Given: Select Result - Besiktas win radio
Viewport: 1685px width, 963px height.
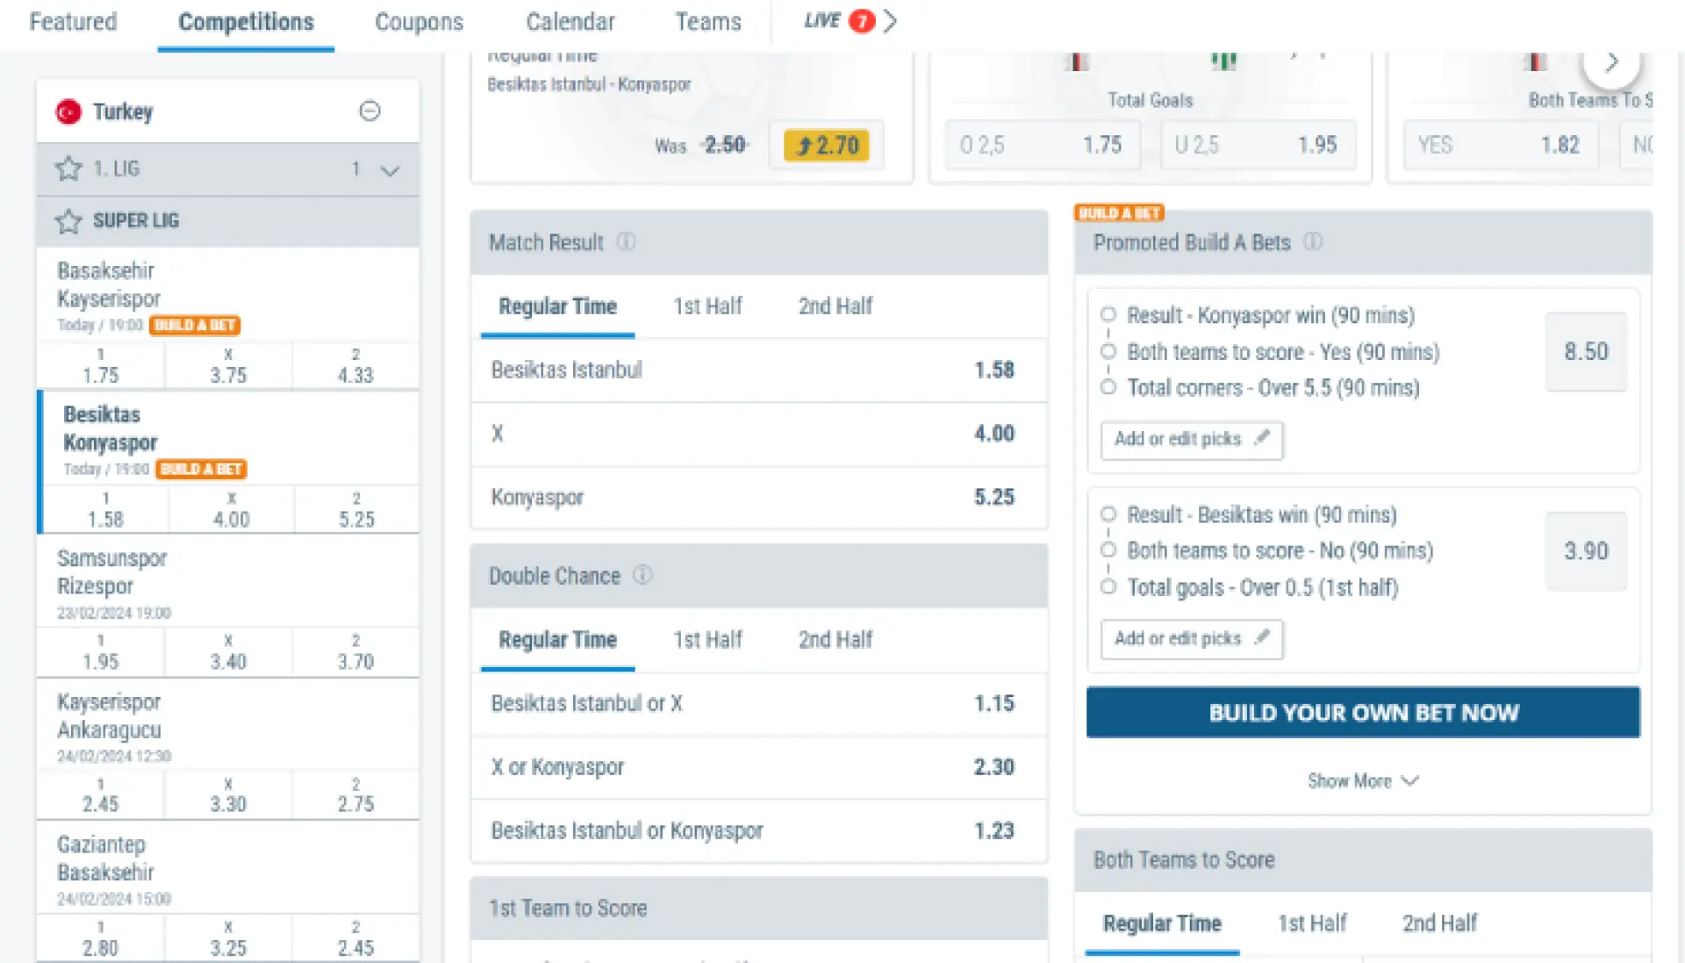Looking at the screenshot, I should (x=1108, y=514).
